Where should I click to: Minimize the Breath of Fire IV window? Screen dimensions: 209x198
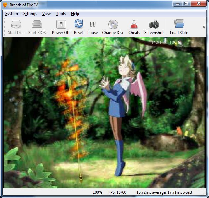(x=178, y=3)
